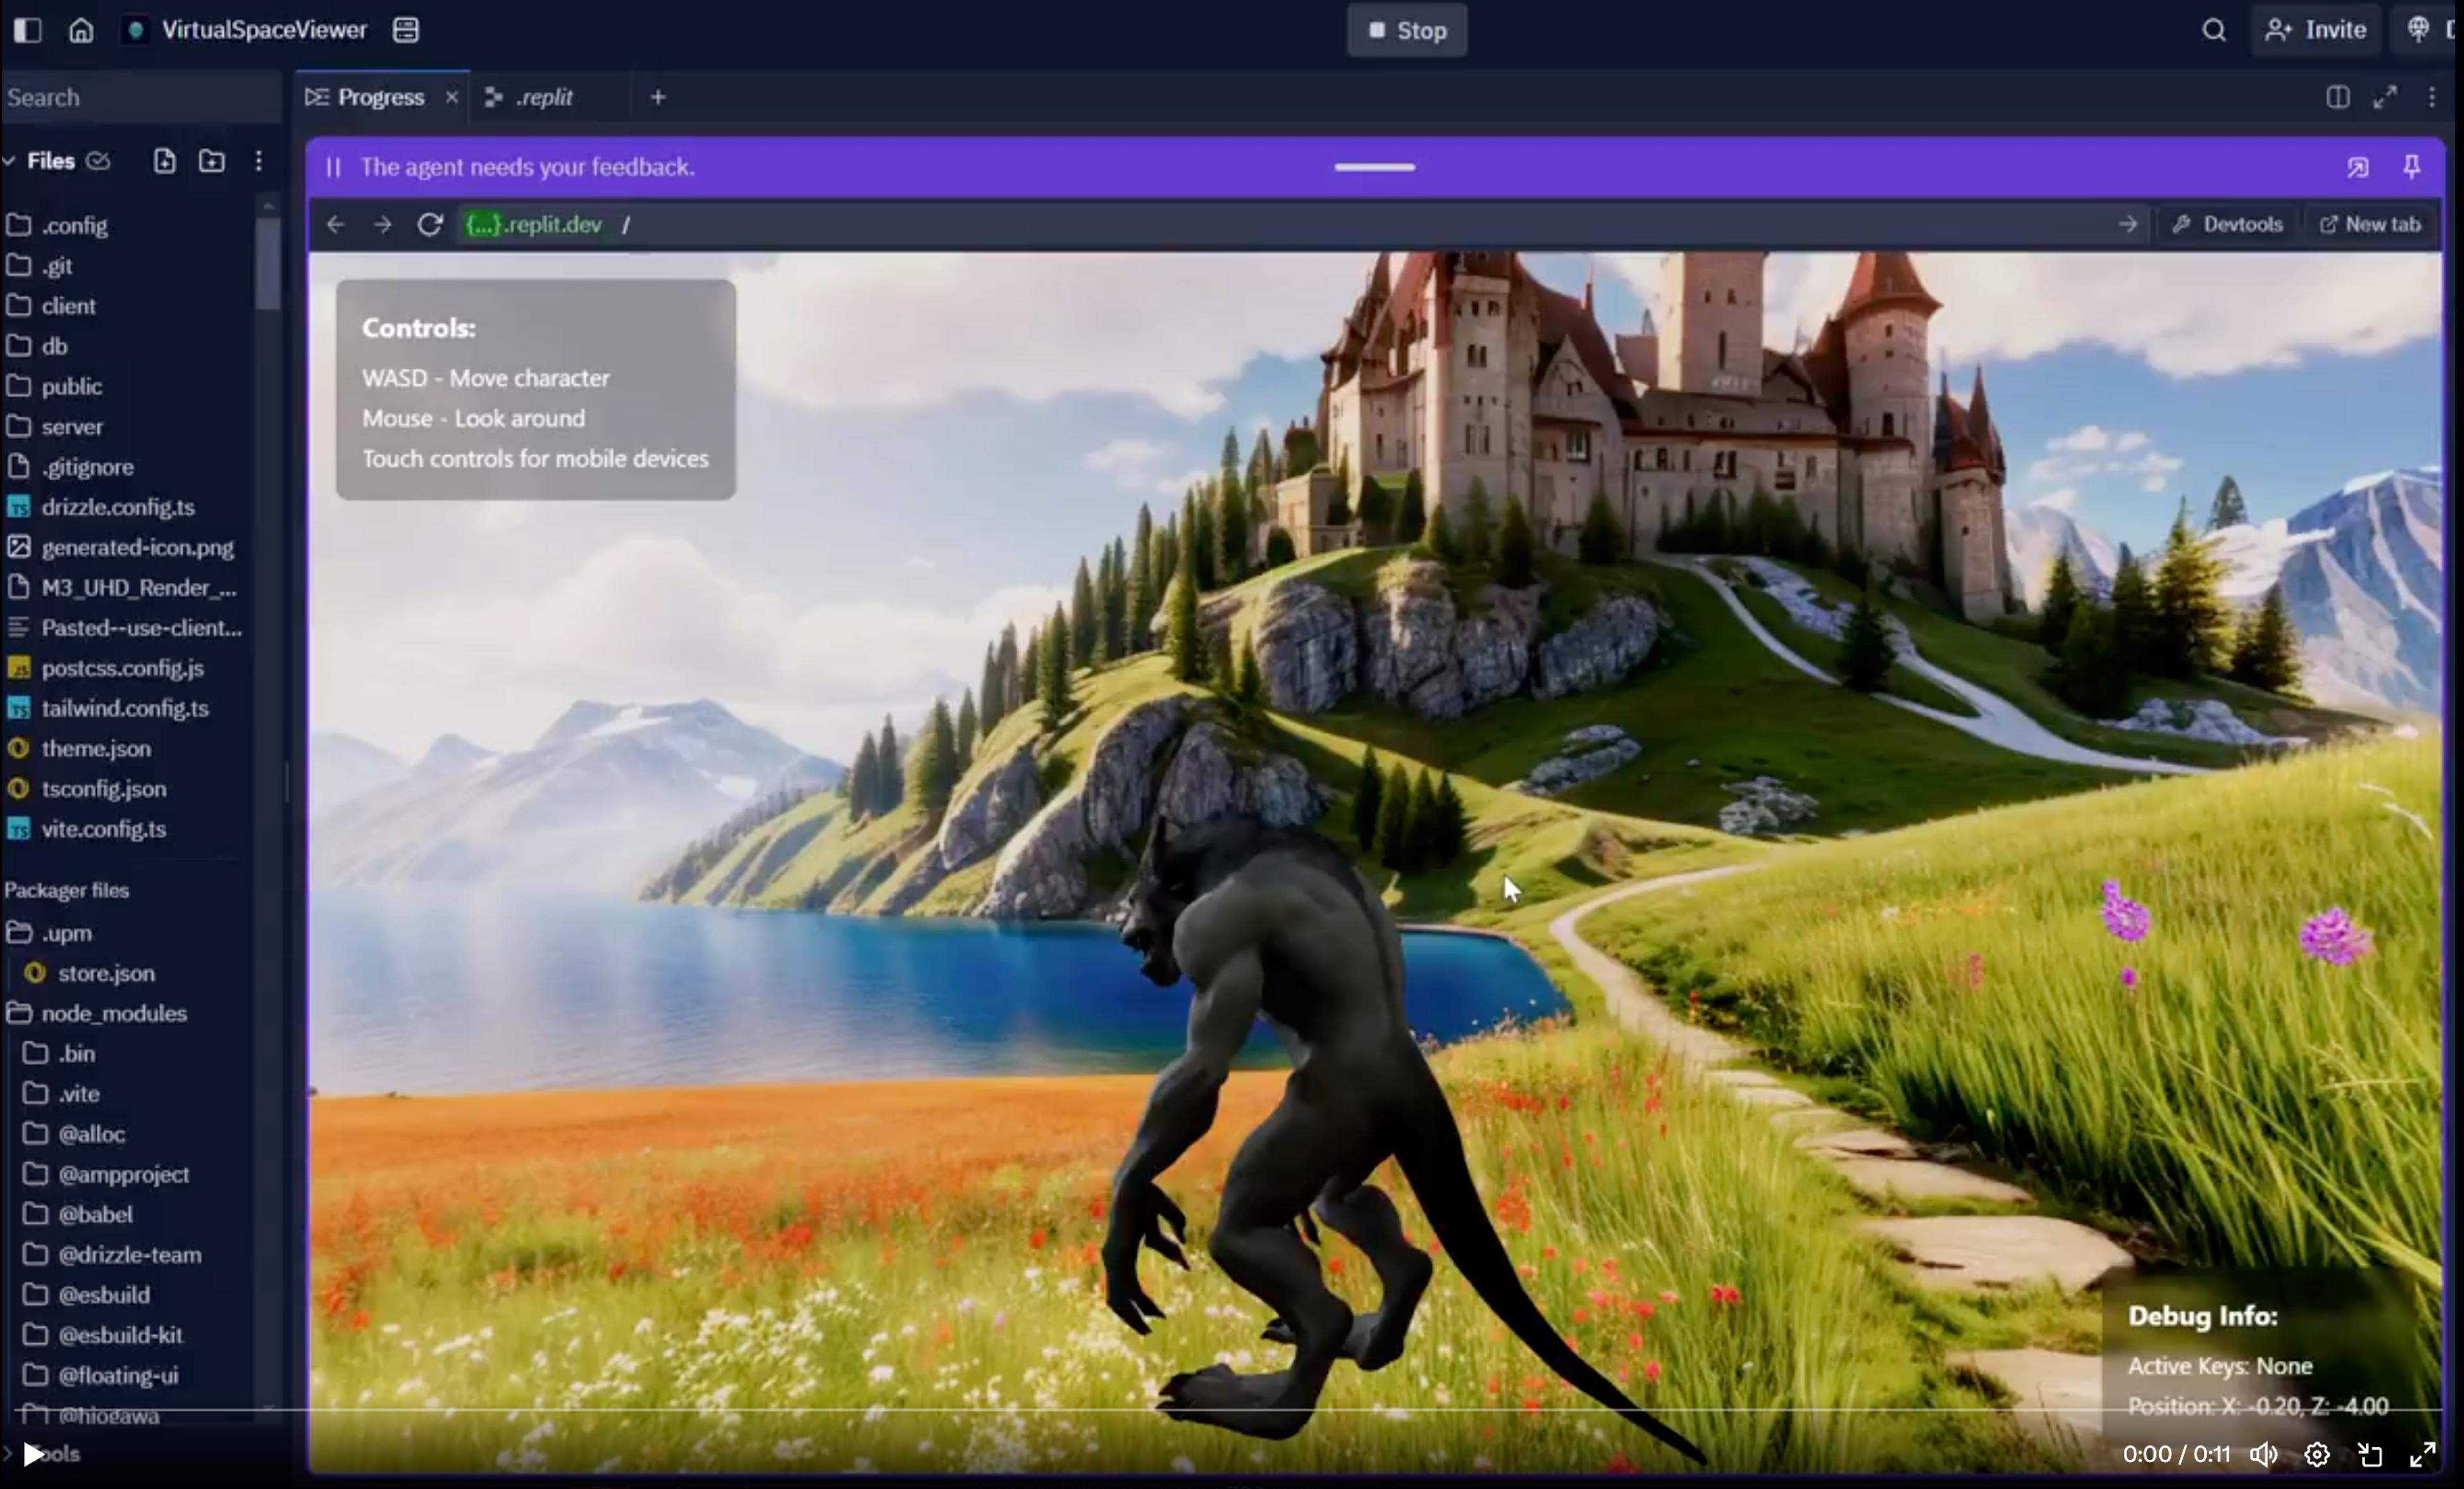Click the new file icon in Files
The height and width of the screenshot is (1489, 2464).
[165, 161]
